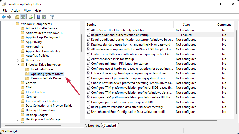239x134 pixels.
Task: Click policy icon for Allow enhanced PINs for startup
Action: pos(88,59)
